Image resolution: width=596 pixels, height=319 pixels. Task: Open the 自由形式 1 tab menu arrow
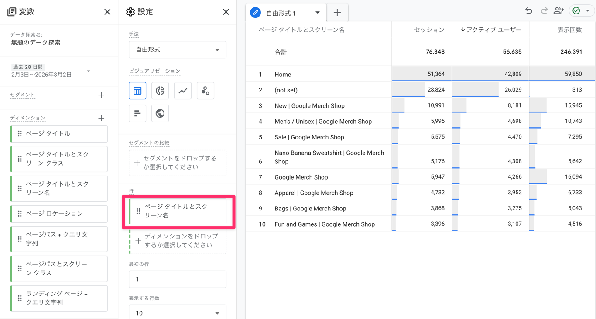click(318, 13)
